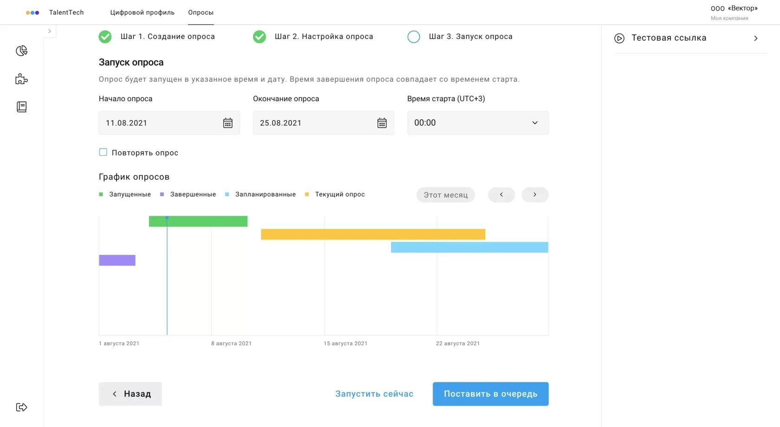Switch to the Опросы tab
The width and height of the screenshot is (780, 427).
coord(201,13)
